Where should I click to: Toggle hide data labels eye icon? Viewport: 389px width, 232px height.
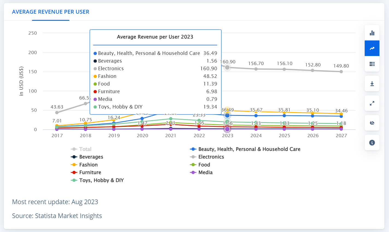tap(372, 123)
